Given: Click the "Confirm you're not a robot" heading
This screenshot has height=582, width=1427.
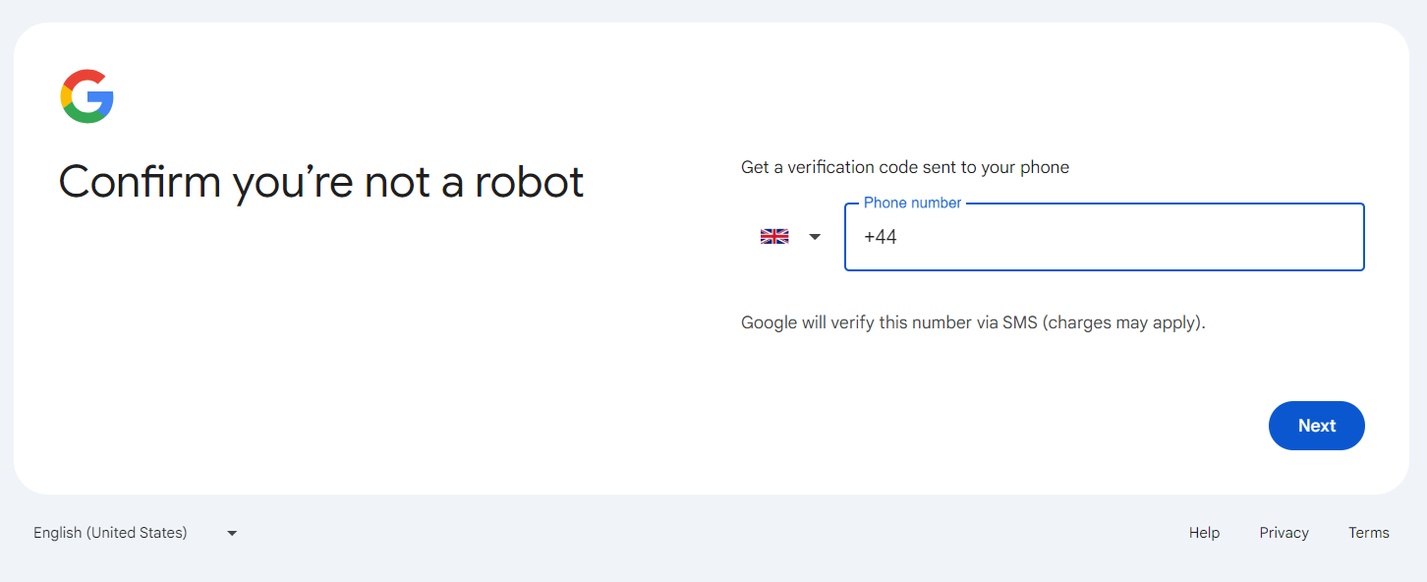Looking at the screenshot, I should (321, 182).
